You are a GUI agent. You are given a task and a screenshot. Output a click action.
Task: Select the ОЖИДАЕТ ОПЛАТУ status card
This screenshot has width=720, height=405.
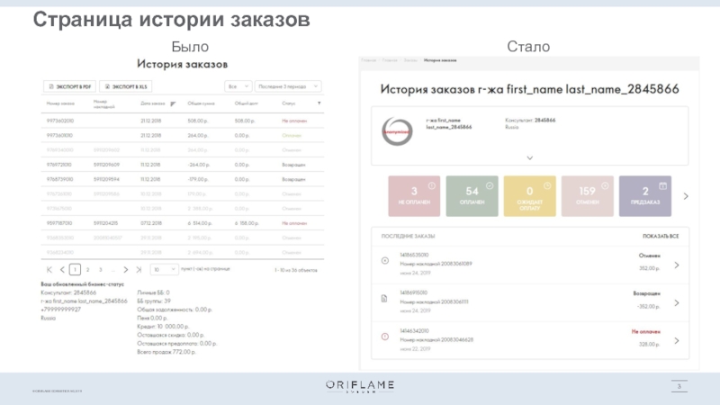coord(529,196)
